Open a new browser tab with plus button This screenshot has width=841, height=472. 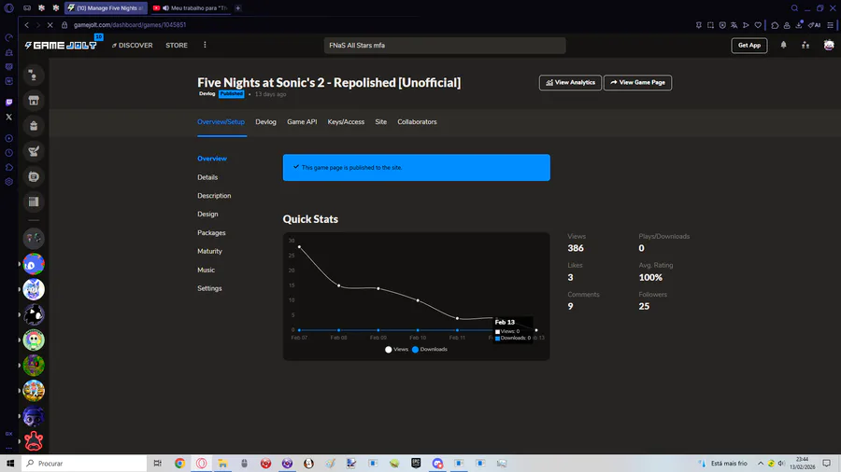[237, 8]
